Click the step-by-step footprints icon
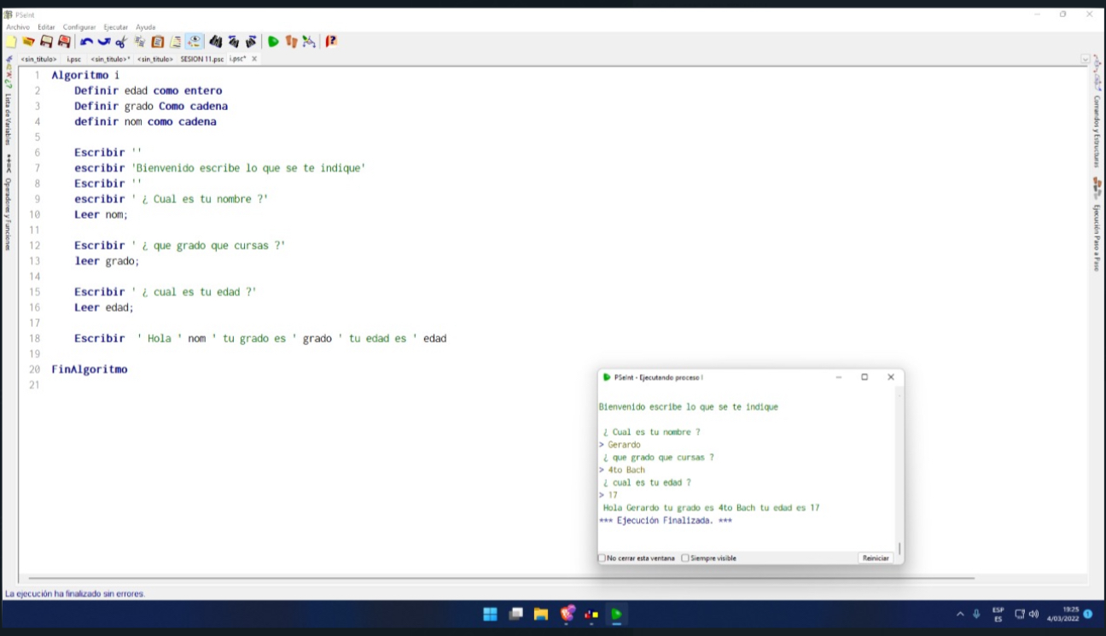Viewport: 1106px width, 636px height. click(291, 41)
